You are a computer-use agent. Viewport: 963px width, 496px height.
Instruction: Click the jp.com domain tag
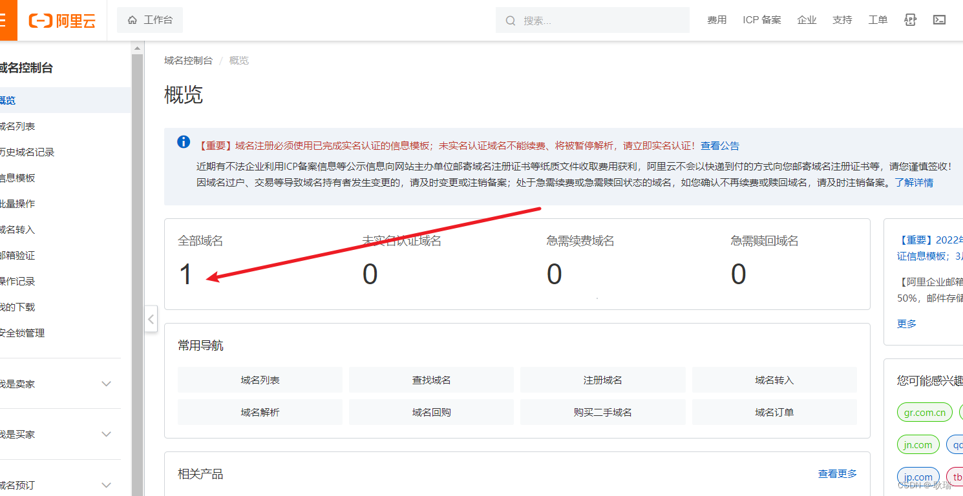918,477
